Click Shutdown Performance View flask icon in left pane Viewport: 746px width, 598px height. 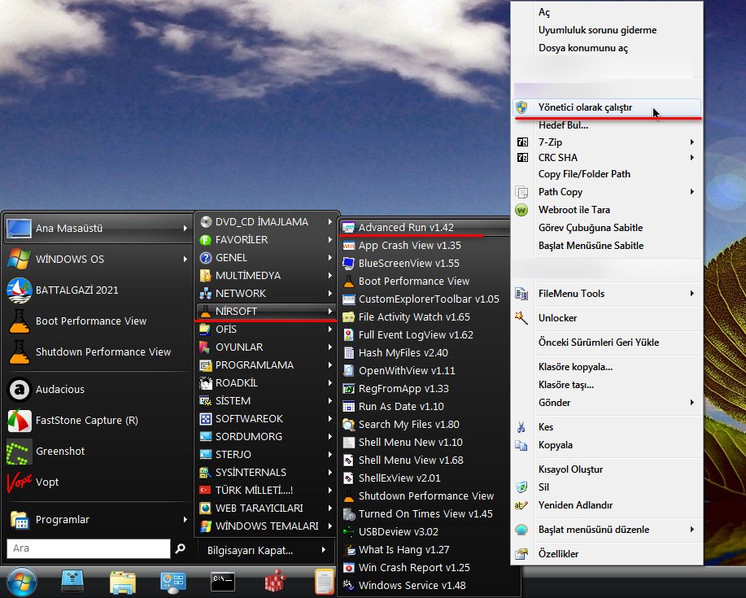click(19, 352)
